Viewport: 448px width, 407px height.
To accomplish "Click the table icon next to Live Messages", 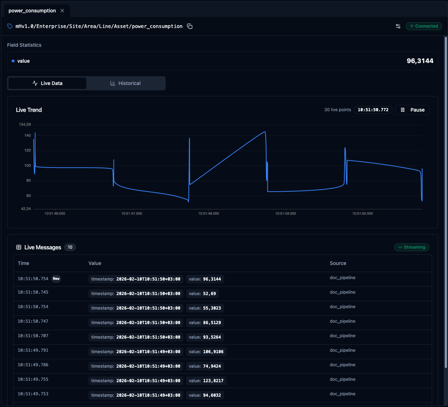I will [19, 247].
